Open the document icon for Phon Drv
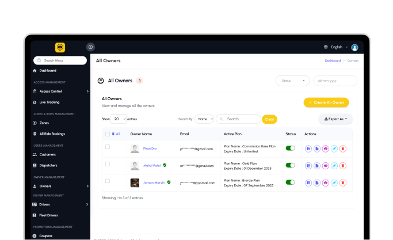 317,148
